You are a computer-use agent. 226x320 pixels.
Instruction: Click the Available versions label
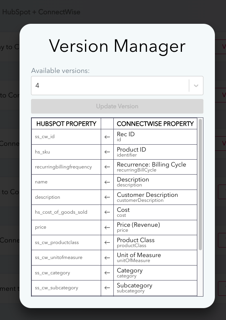pyautogui.click(x=60, y=71)
